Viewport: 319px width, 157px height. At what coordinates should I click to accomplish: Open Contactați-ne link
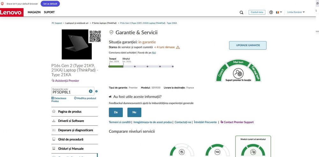(183, 122)
